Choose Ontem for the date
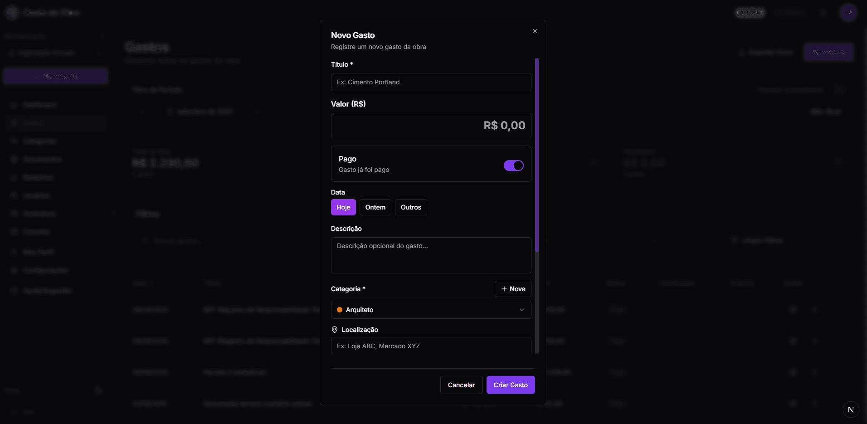The height and width of the screenshot is (424, 867). (x=375, y=207)
